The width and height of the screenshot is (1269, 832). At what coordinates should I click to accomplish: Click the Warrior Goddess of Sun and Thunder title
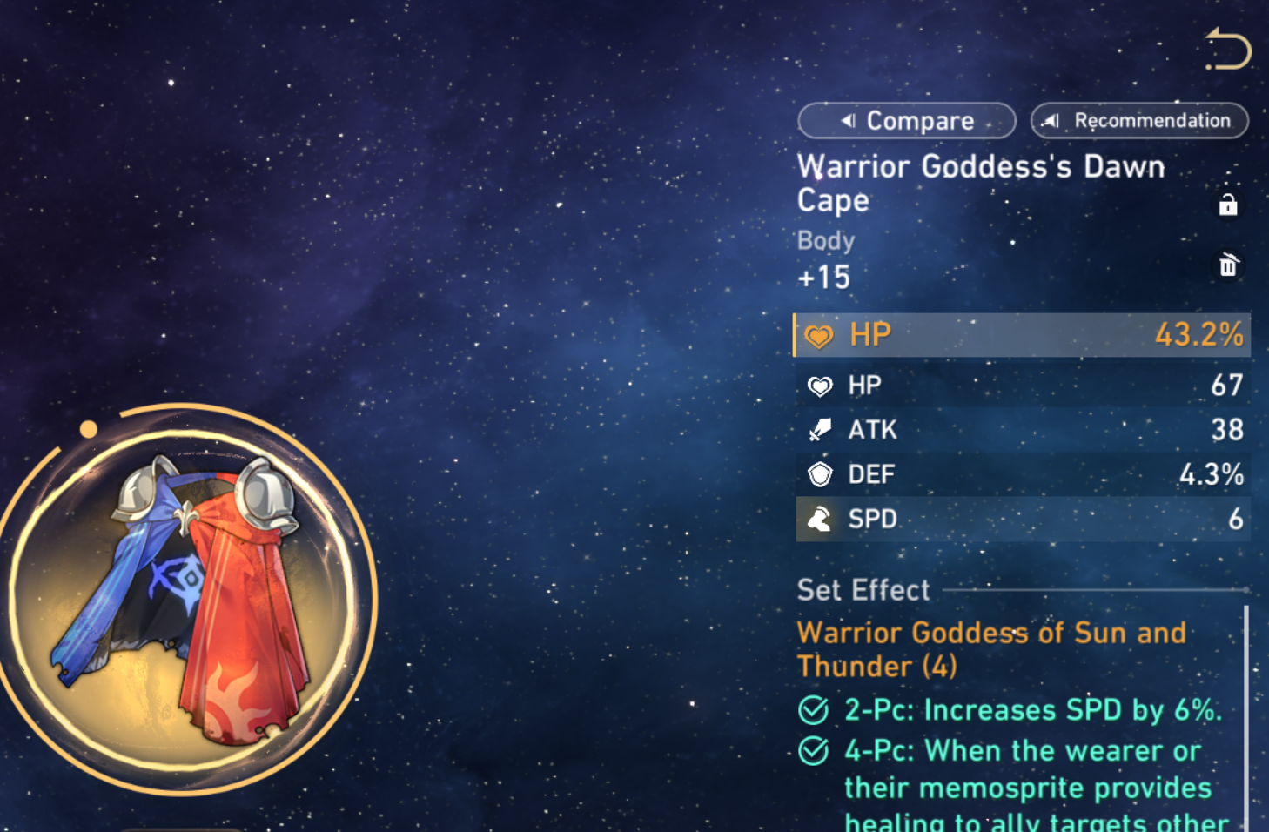(x=991, y=649)
